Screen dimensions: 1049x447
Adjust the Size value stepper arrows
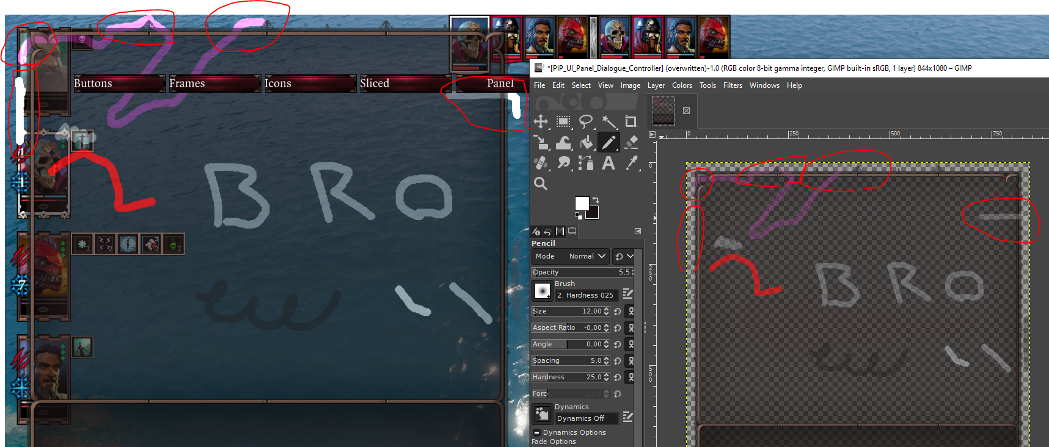[606, 312]
